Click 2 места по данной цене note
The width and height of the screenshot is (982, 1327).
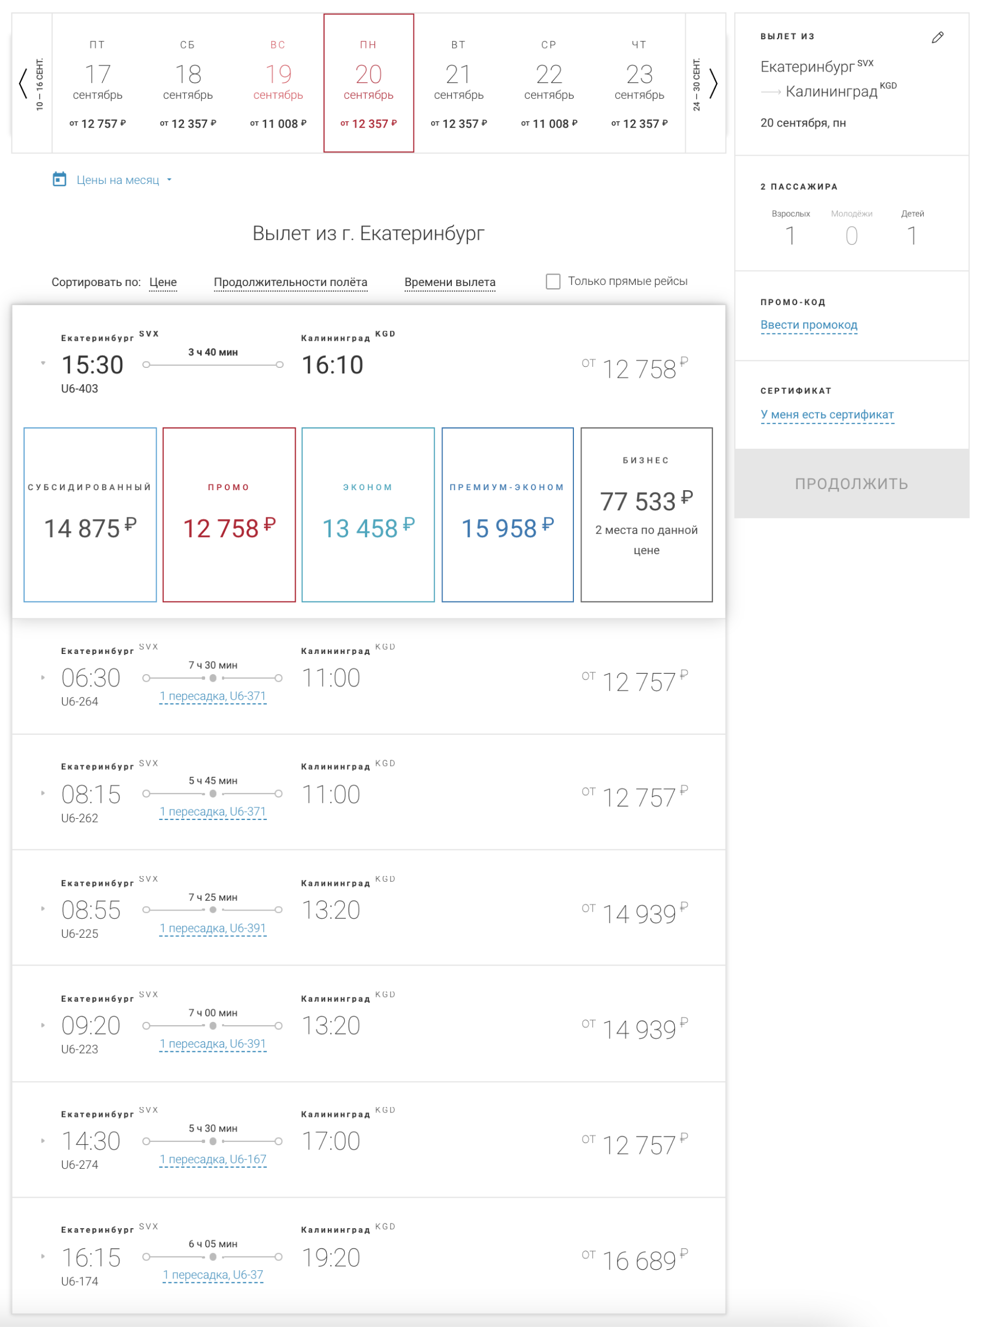click(646, 540)
